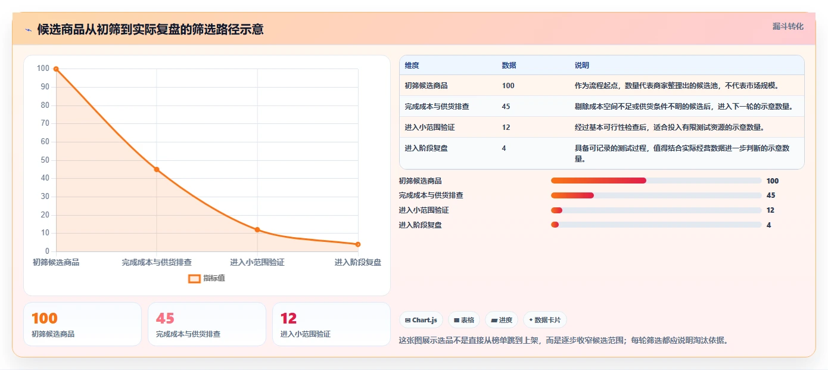Click the 初筛候选商品 progress bar
828x370 pixels.
pos(656,181)
